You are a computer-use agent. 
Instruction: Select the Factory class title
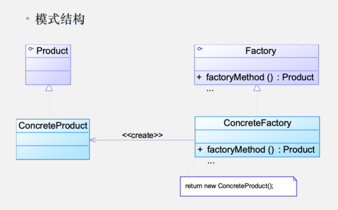tap(261, 51)
